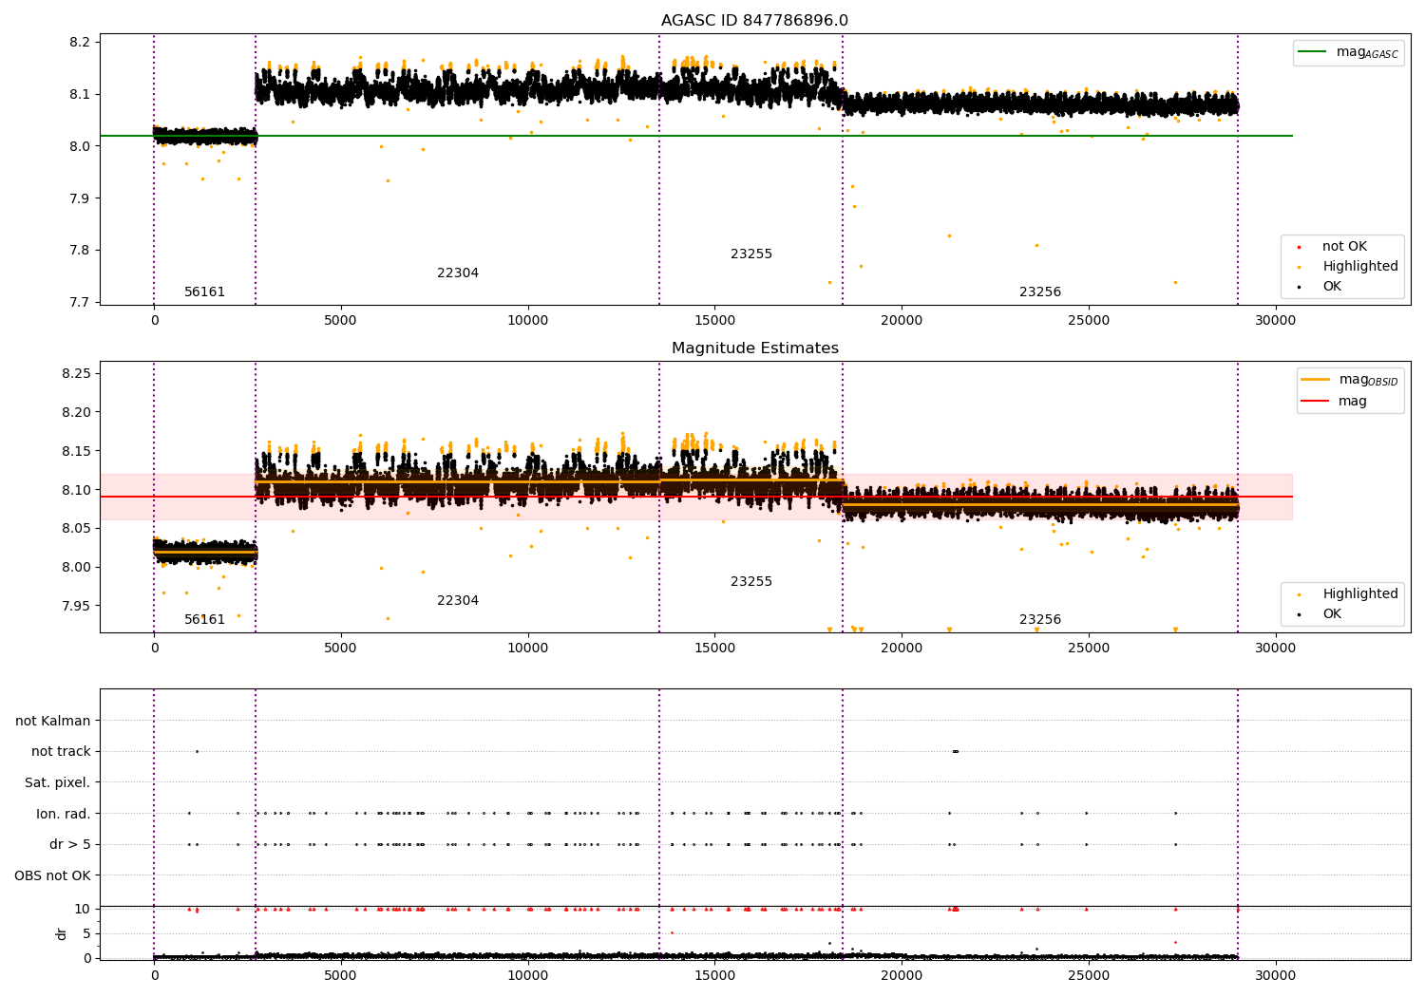
Task: Click the "dr > 5" row label
Action: (70, 845)
